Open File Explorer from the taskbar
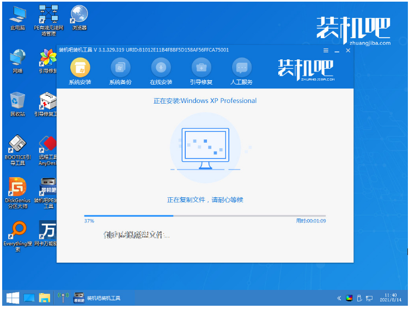The image size is (409, 309). (45, 298)
